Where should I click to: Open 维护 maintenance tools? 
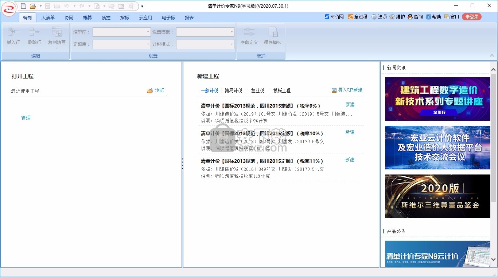coord(397,17)
